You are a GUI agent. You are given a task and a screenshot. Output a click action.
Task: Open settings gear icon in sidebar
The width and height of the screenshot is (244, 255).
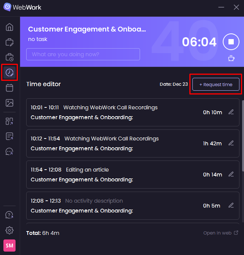tap(9, 230)
